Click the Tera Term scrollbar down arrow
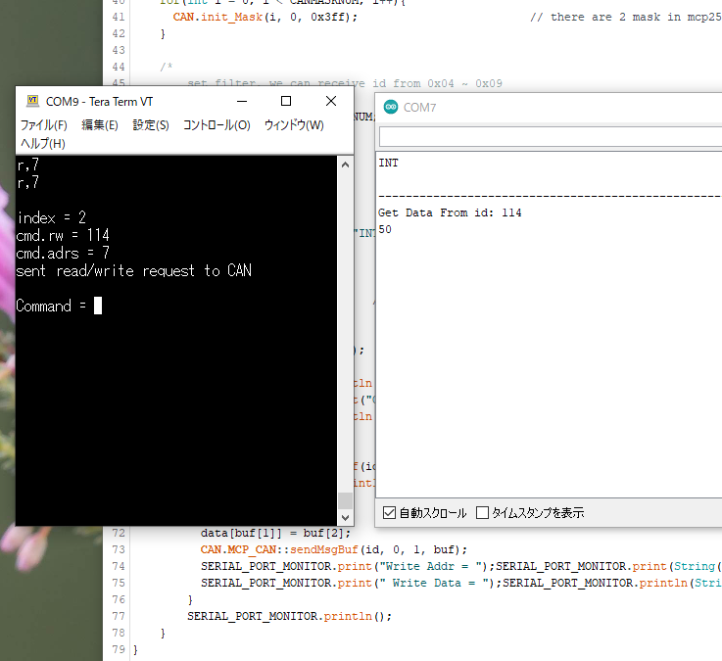Image resolution: width=722 pixels, height=661 pixels. click(346, 517)
